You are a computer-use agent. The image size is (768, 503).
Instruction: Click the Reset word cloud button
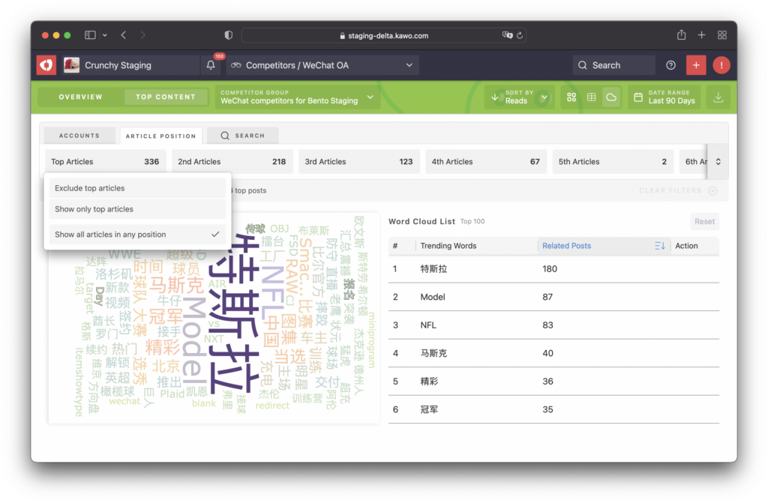704,221
